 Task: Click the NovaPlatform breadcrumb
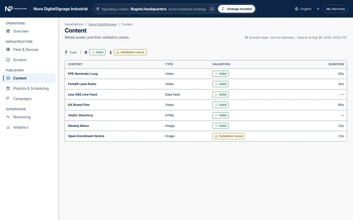click(x=74, y=25)
